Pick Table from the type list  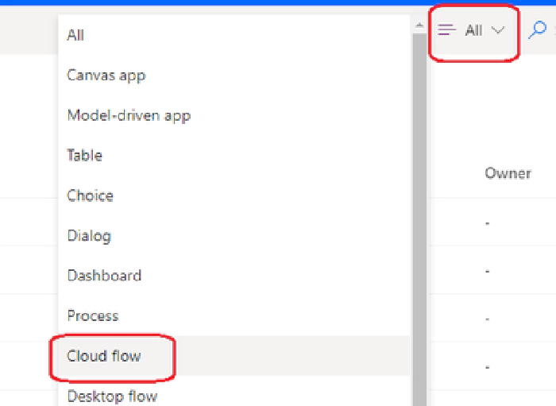point(234,155)
